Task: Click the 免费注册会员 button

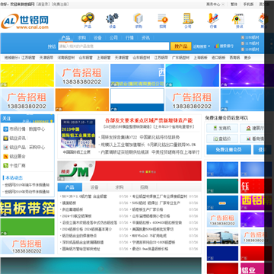Action: click(x=228, y=150)
